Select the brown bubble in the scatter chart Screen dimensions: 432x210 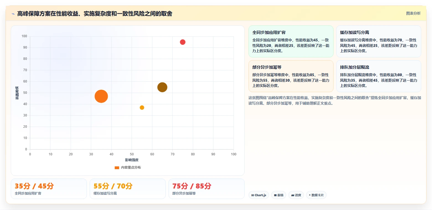click(162, 87)
